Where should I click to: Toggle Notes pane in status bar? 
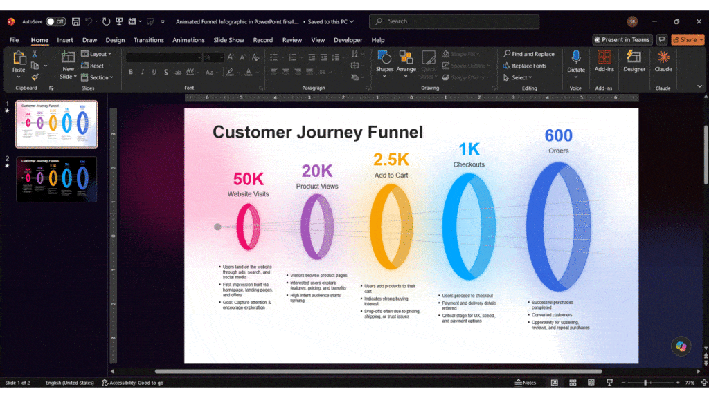click(526, 383)
